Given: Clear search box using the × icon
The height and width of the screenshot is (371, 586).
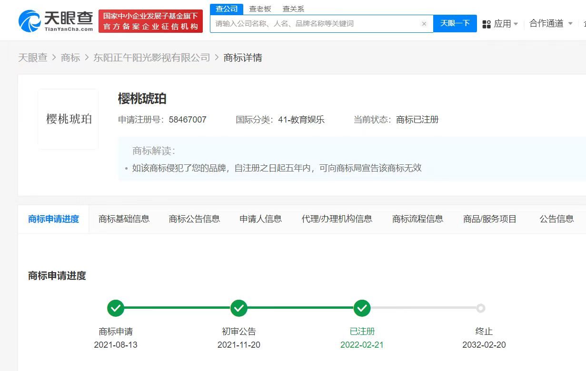Looking at the screenshot, I should tap(424, 23).
